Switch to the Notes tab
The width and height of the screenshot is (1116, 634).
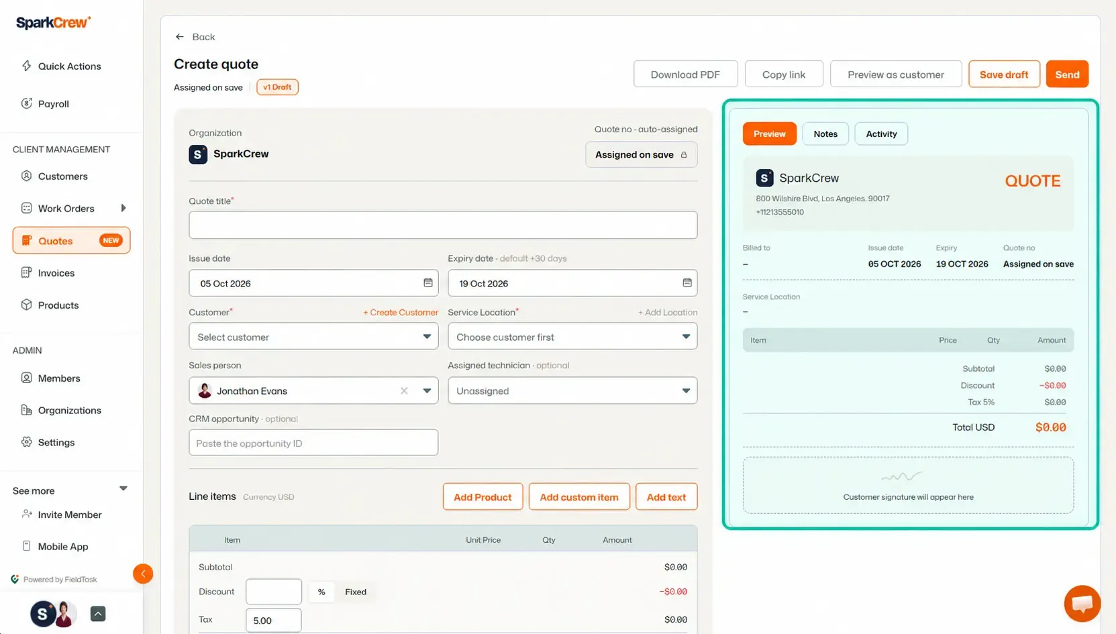825,134
